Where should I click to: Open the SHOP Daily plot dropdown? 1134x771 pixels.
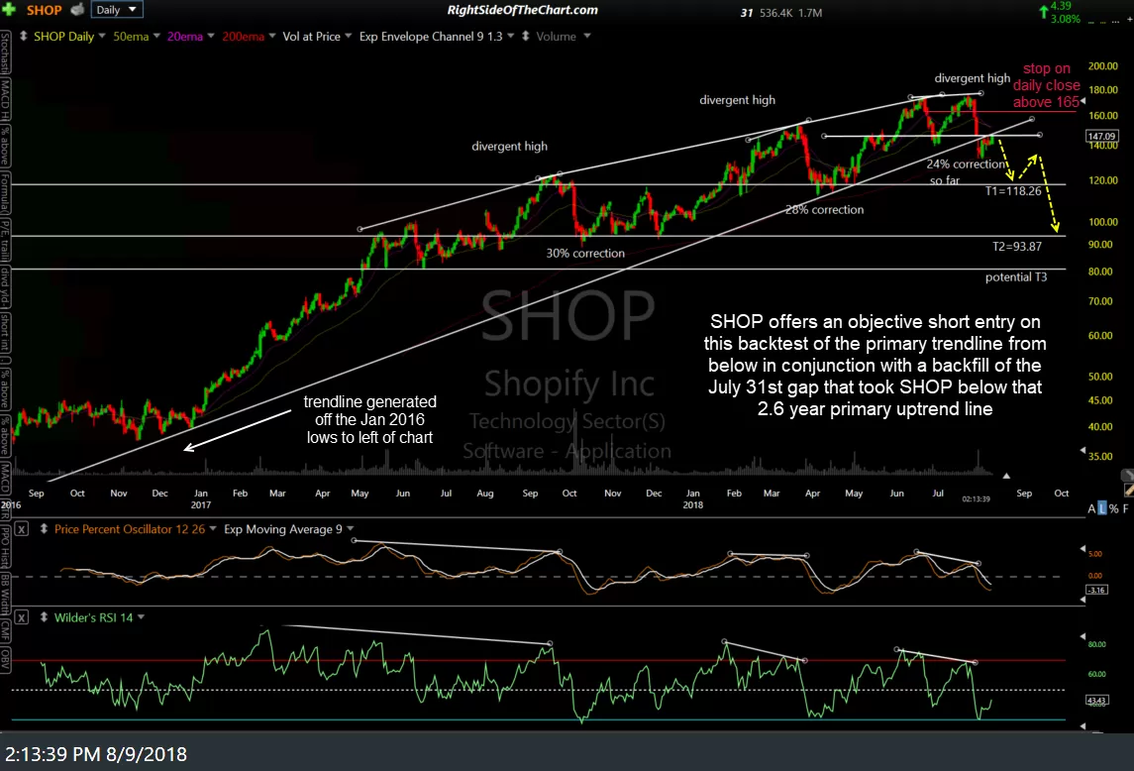[x=101, y=36]
